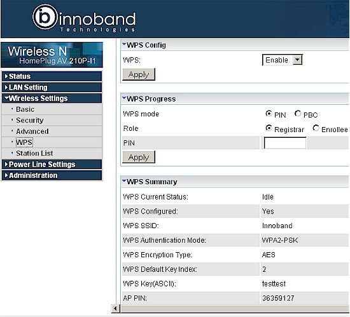Viewport: 350px width, 317px height.
Task: Click the authentication mode value WPA2-PSK
Action: coord(280,240)
